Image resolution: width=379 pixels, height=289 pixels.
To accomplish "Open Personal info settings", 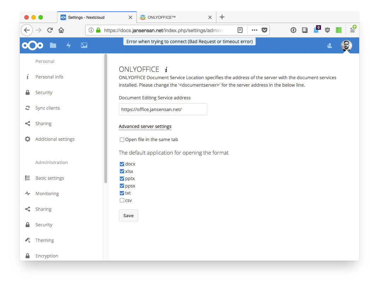I will [49, 77].
